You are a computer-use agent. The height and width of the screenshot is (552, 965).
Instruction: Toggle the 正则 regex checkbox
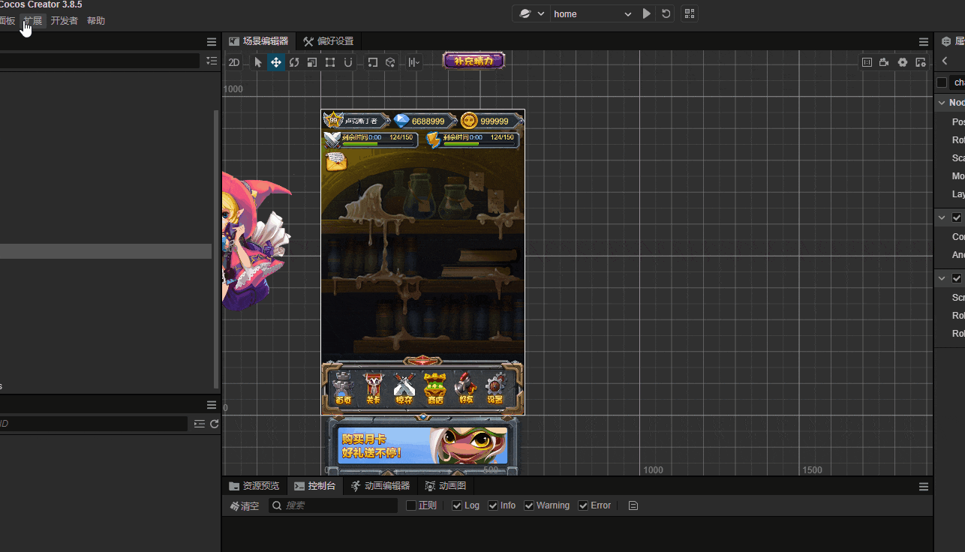(x=411, y=505)
